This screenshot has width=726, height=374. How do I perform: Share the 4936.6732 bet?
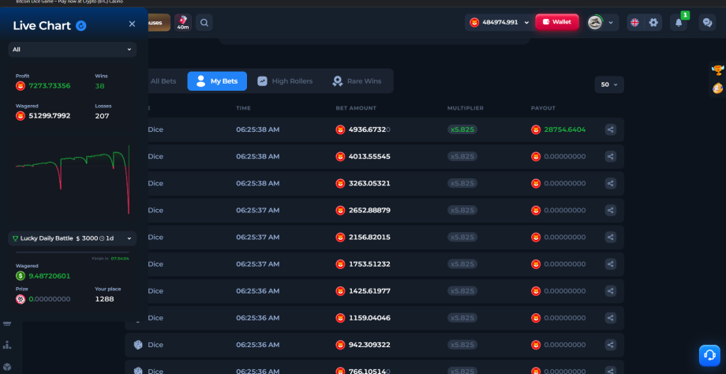click(610, 129)
